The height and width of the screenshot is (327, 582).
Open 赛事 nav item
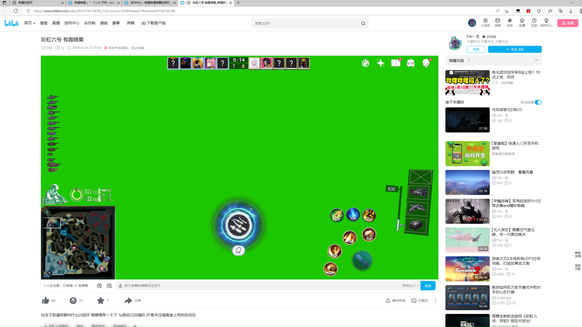coord(116,23)
